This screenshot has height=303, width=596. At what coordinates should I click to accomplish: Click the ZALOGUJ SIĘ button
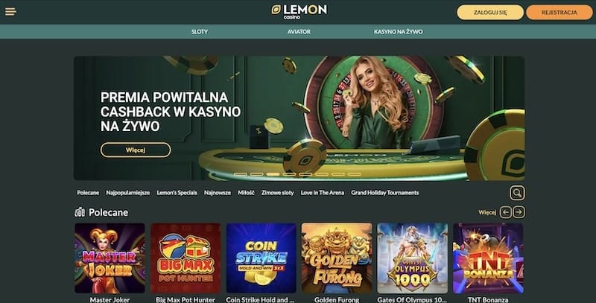(x=490, y=13)
